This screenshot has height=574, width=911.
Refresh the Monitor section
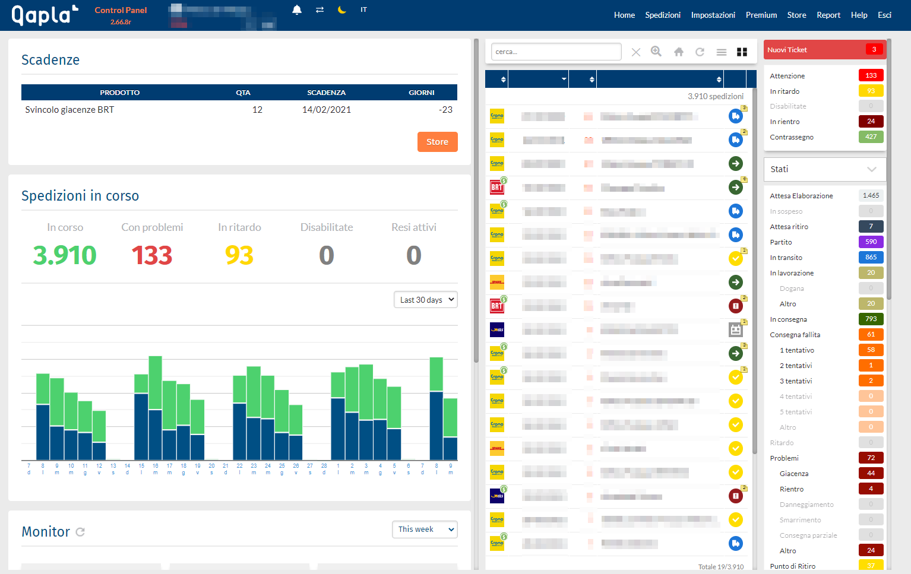[80, 532]
